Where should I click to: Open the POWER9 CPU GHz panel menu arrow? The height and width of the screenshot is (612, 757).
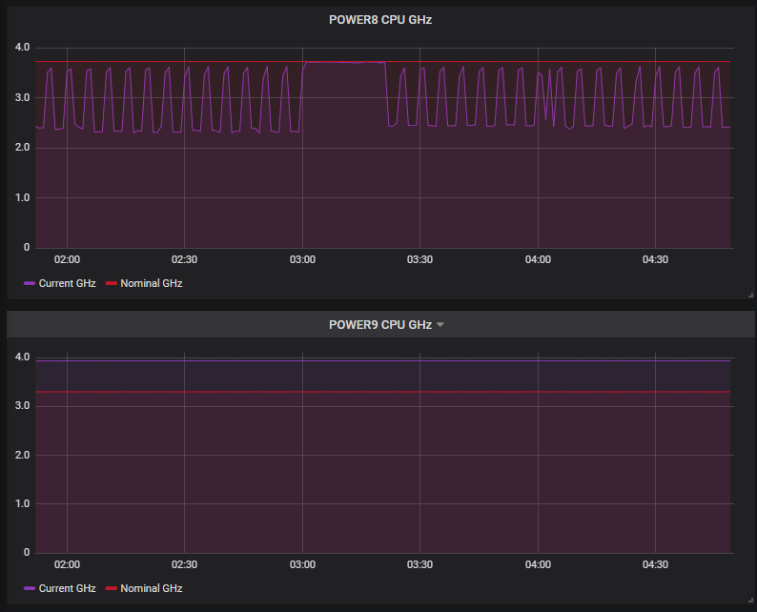(x=440, y=325)
